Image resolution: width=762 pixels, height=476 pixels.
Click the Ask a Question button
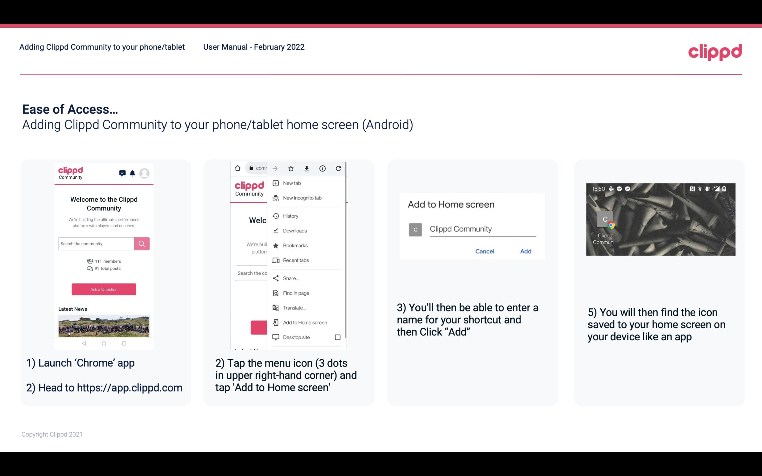[103, 289]
